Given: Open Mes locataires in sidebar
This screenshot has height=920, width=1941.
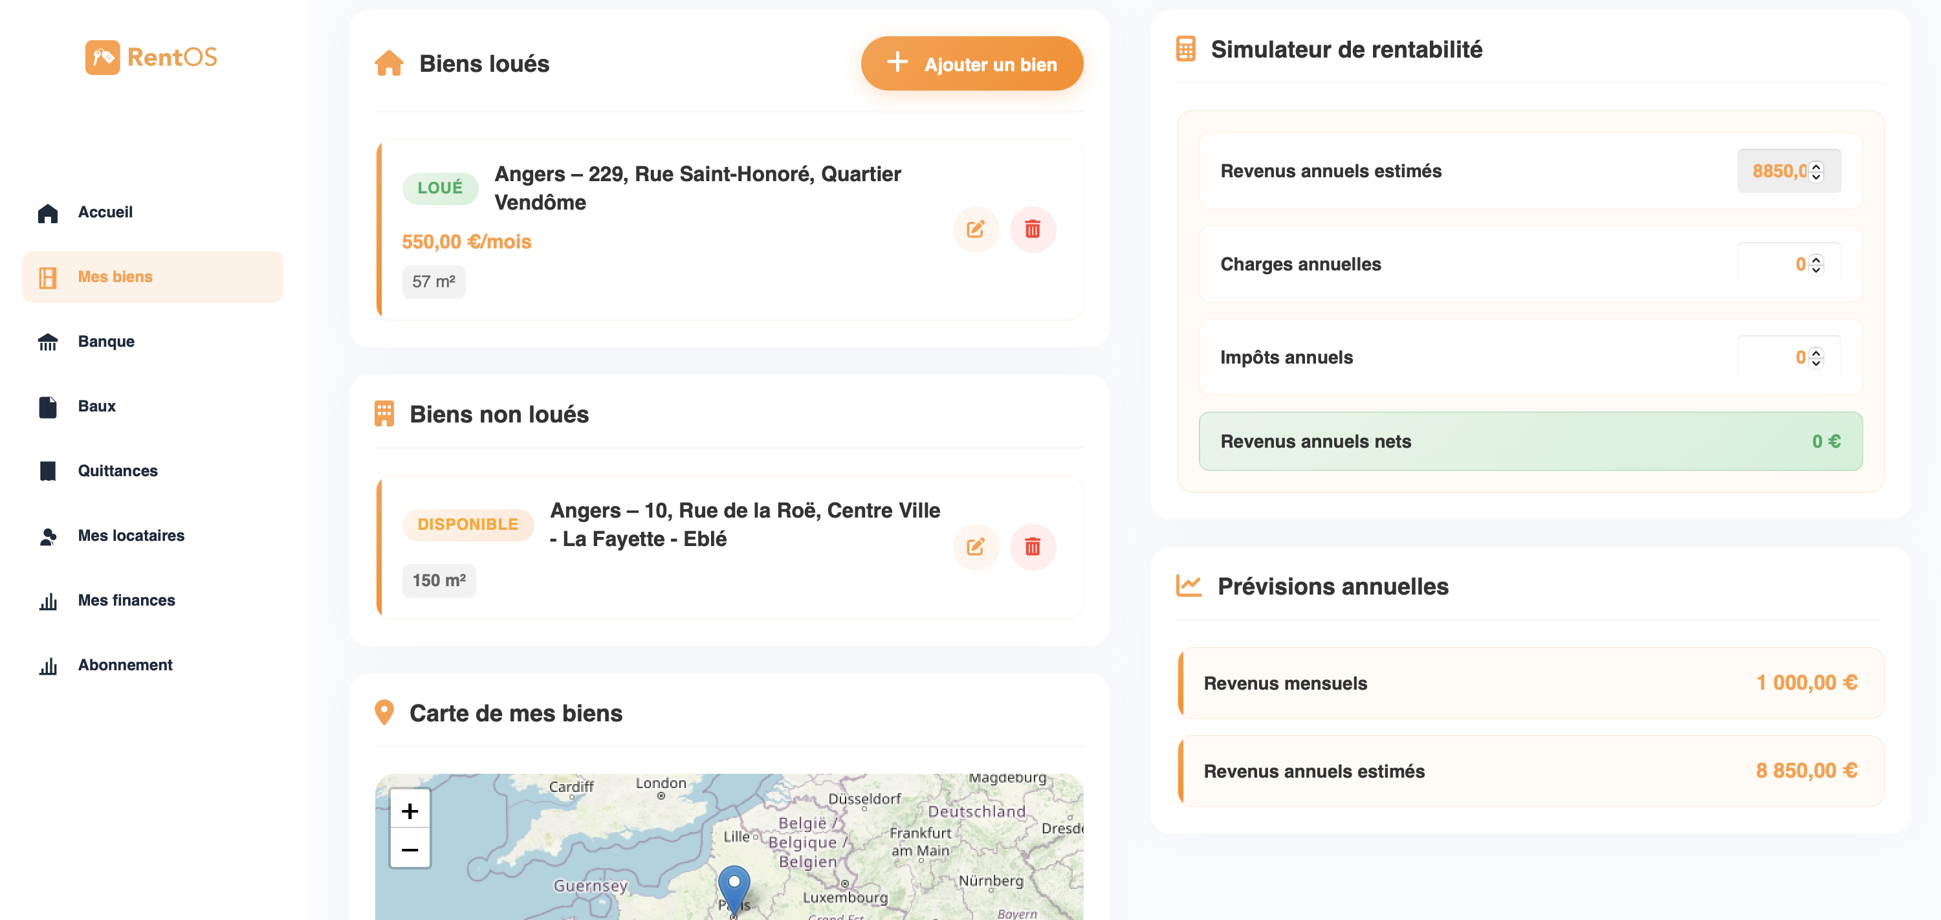Looking at the screenshot, I should point(130,536).
